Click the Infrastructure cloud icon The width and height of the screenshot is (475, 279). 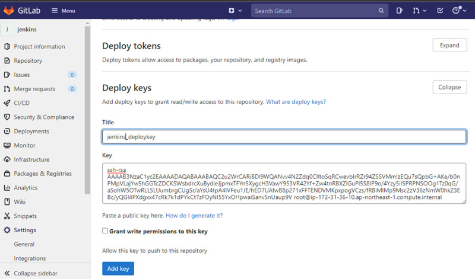coord(7,159)
